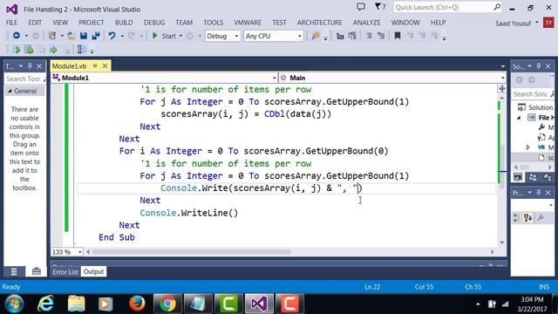
Task: Click the Property Pages wrench icon
Action: point(541,217)
